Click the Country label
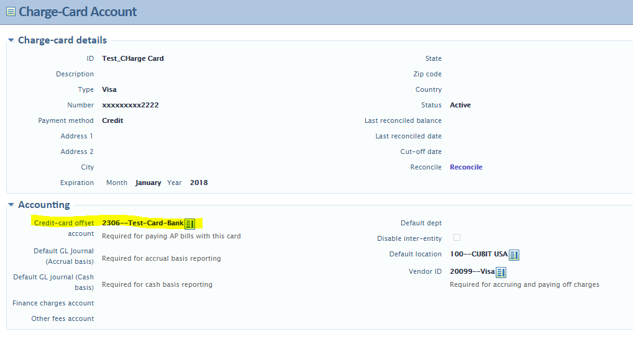Viewport: 633px width, 352px height. coord(429,89)
